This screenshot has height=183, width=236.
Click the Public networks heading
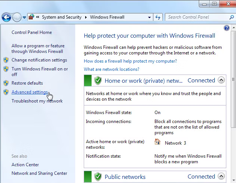tap(125, 177)
